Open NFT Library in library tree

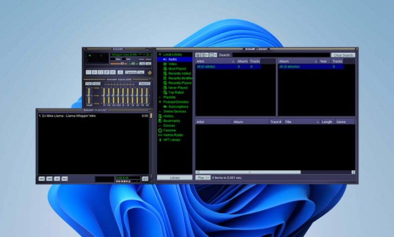172,140
